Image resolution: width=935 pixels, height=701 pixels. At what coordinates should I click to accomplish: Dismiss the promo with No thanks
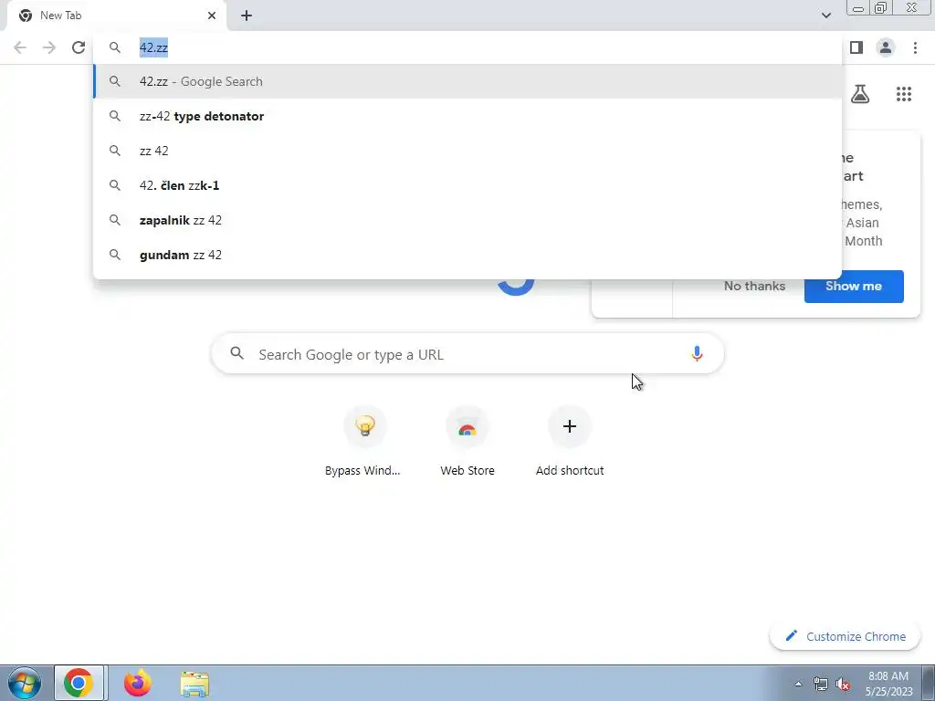[x=754, y=286]
